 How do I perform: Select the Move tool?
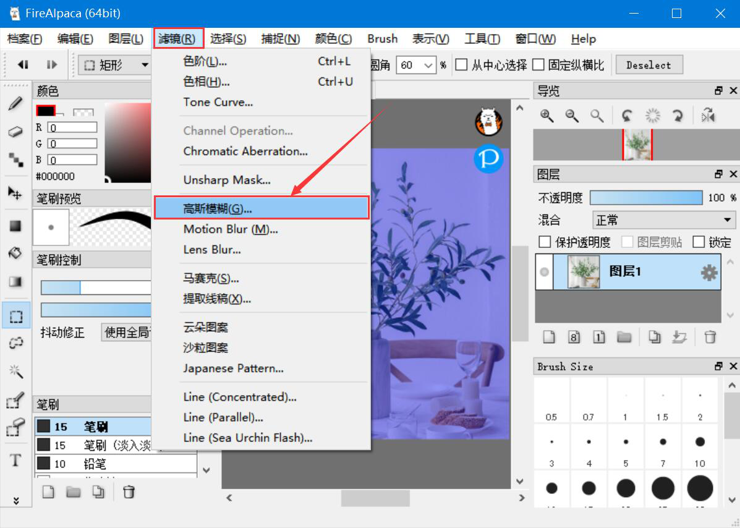15,192
